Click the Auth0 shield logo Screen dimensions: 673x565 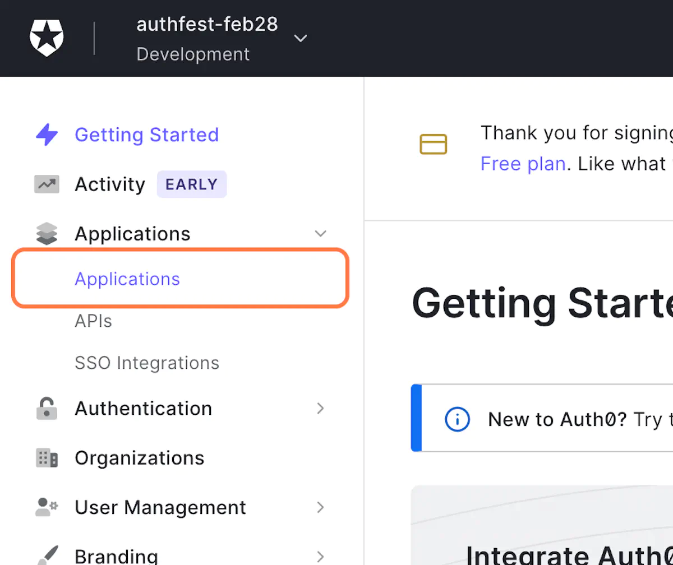click(47, 38)
